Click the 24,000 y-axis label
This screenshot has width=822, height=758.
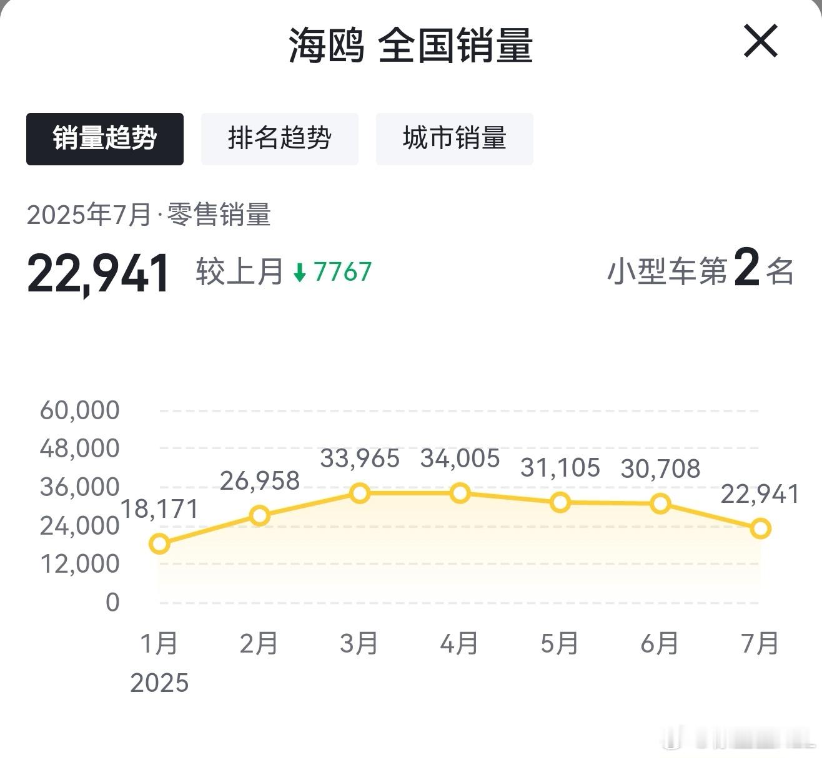pyautogui.click(x=80, y=526)
